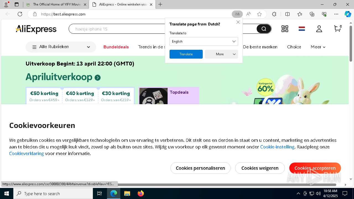Expand the Meer menu

click(x=318, y=47)
